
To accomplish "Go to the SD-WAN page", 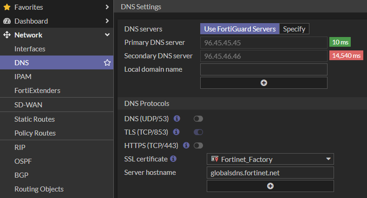I will 28,105.
